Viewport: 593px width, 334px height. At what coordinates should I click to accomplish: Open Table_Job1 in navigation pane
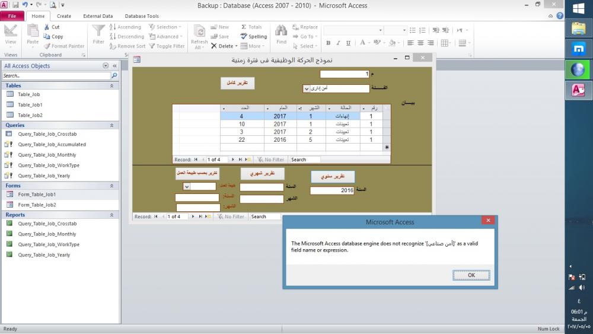[x=30, y=105]
